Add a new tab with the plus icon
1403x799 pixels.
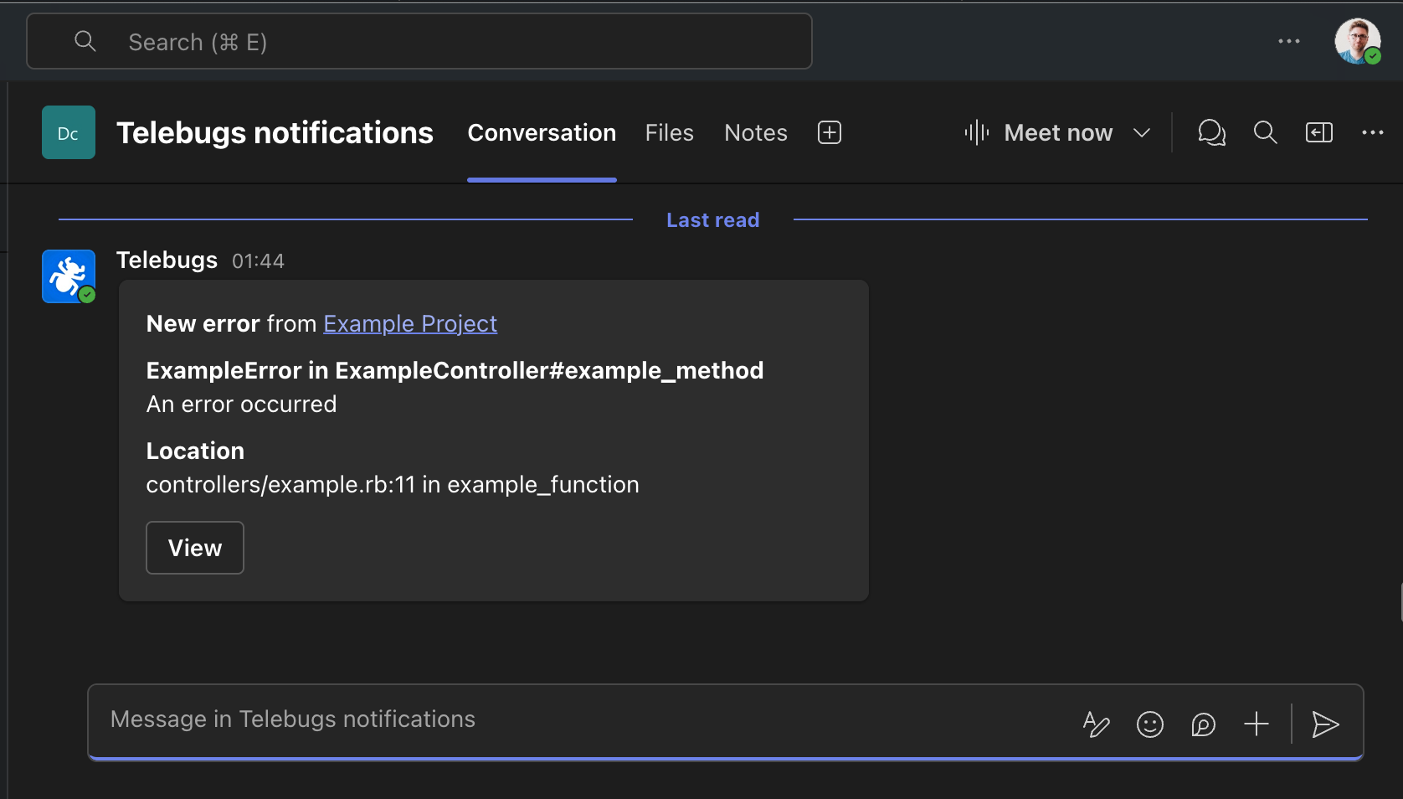click(x=829, y=132)
